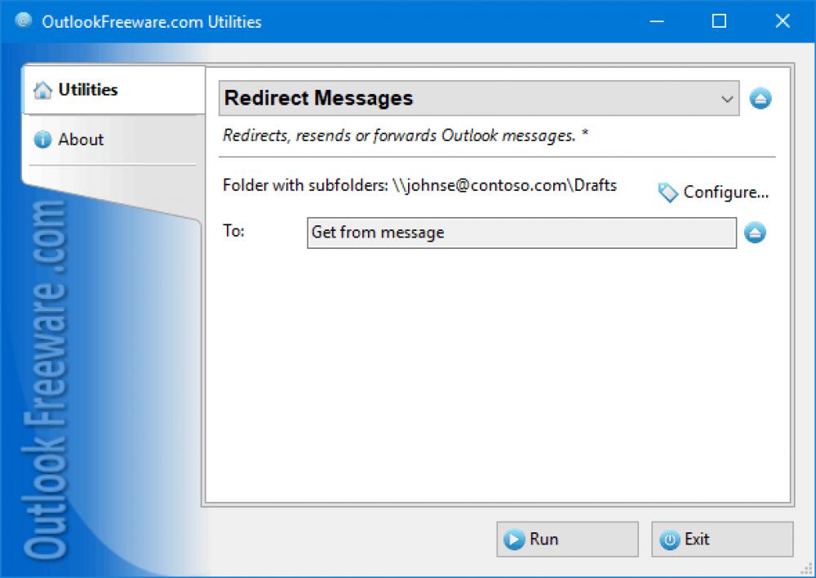Click the blue tag icon next to Configure
The image size is (816, 578).
pyautogui.click(x=667, y=192)
